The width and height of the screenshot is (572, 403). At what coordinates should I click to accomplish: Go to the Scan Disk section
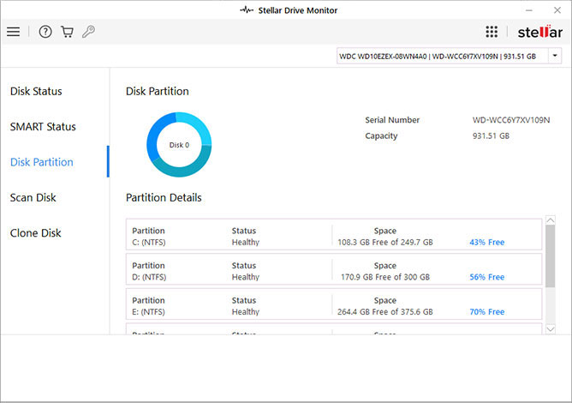pos(33,197)
